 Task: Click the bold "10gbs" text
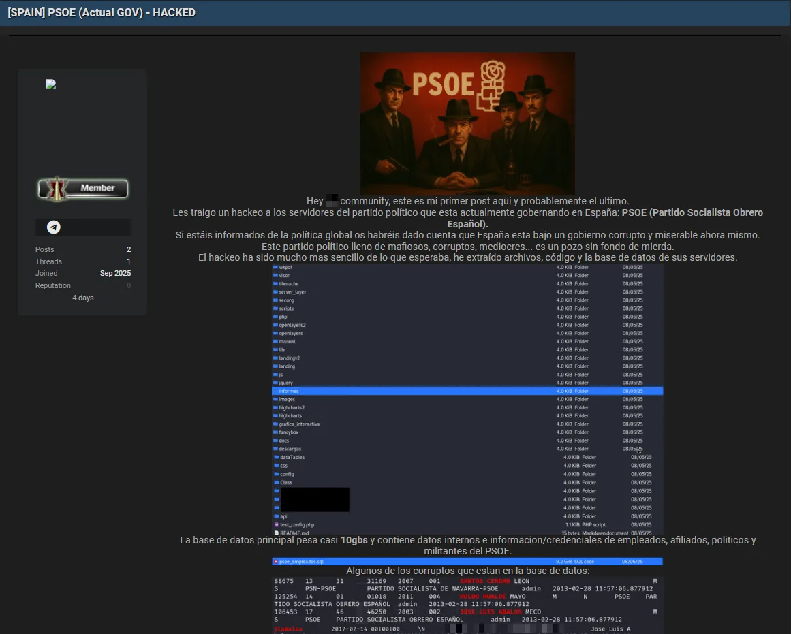tap(354, 540)
